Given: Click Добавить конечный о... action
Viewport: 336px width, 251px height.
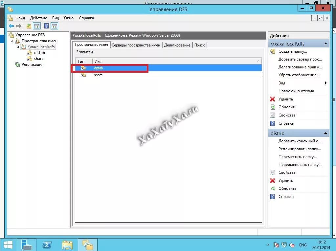Looking at the screenshot, I should (300, 141).
